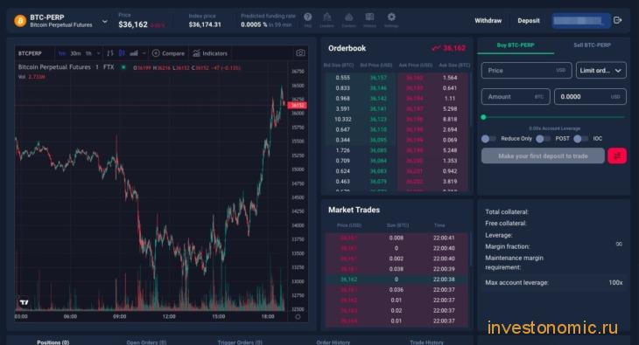Click the red swap side button
Image resolution: width=639 pixels, height=345 pixels.
617,155
